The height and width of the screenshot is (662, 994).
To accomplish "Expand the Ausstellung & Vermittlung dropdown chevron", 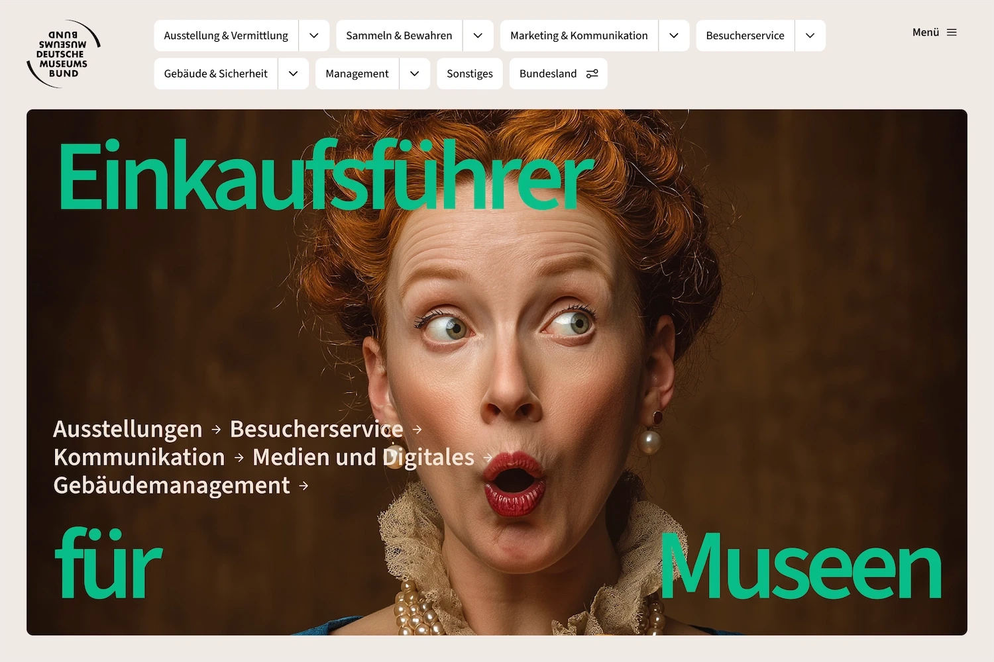I will click(313, 35).
